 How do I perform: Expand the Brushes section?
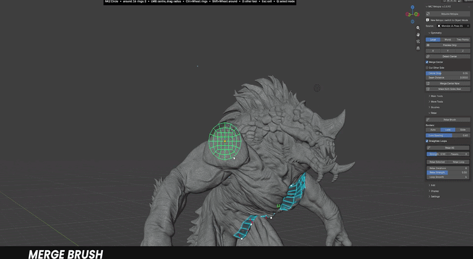tap(434, 107)
